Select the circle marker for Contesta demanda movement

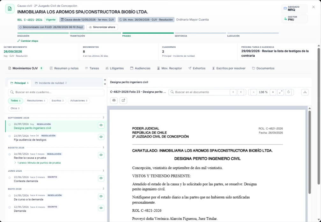pos(10,177)
